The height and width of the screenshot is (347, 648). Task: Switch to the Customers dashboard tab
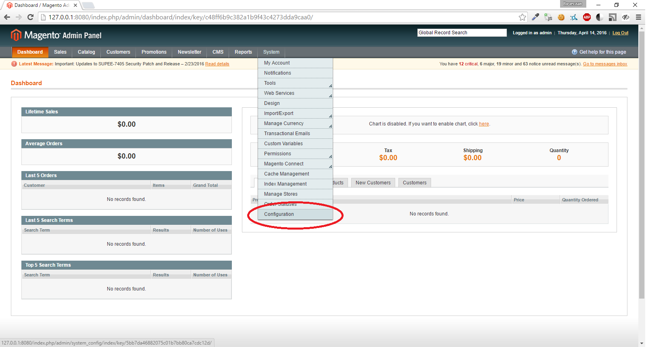click(x=415, y=183)
